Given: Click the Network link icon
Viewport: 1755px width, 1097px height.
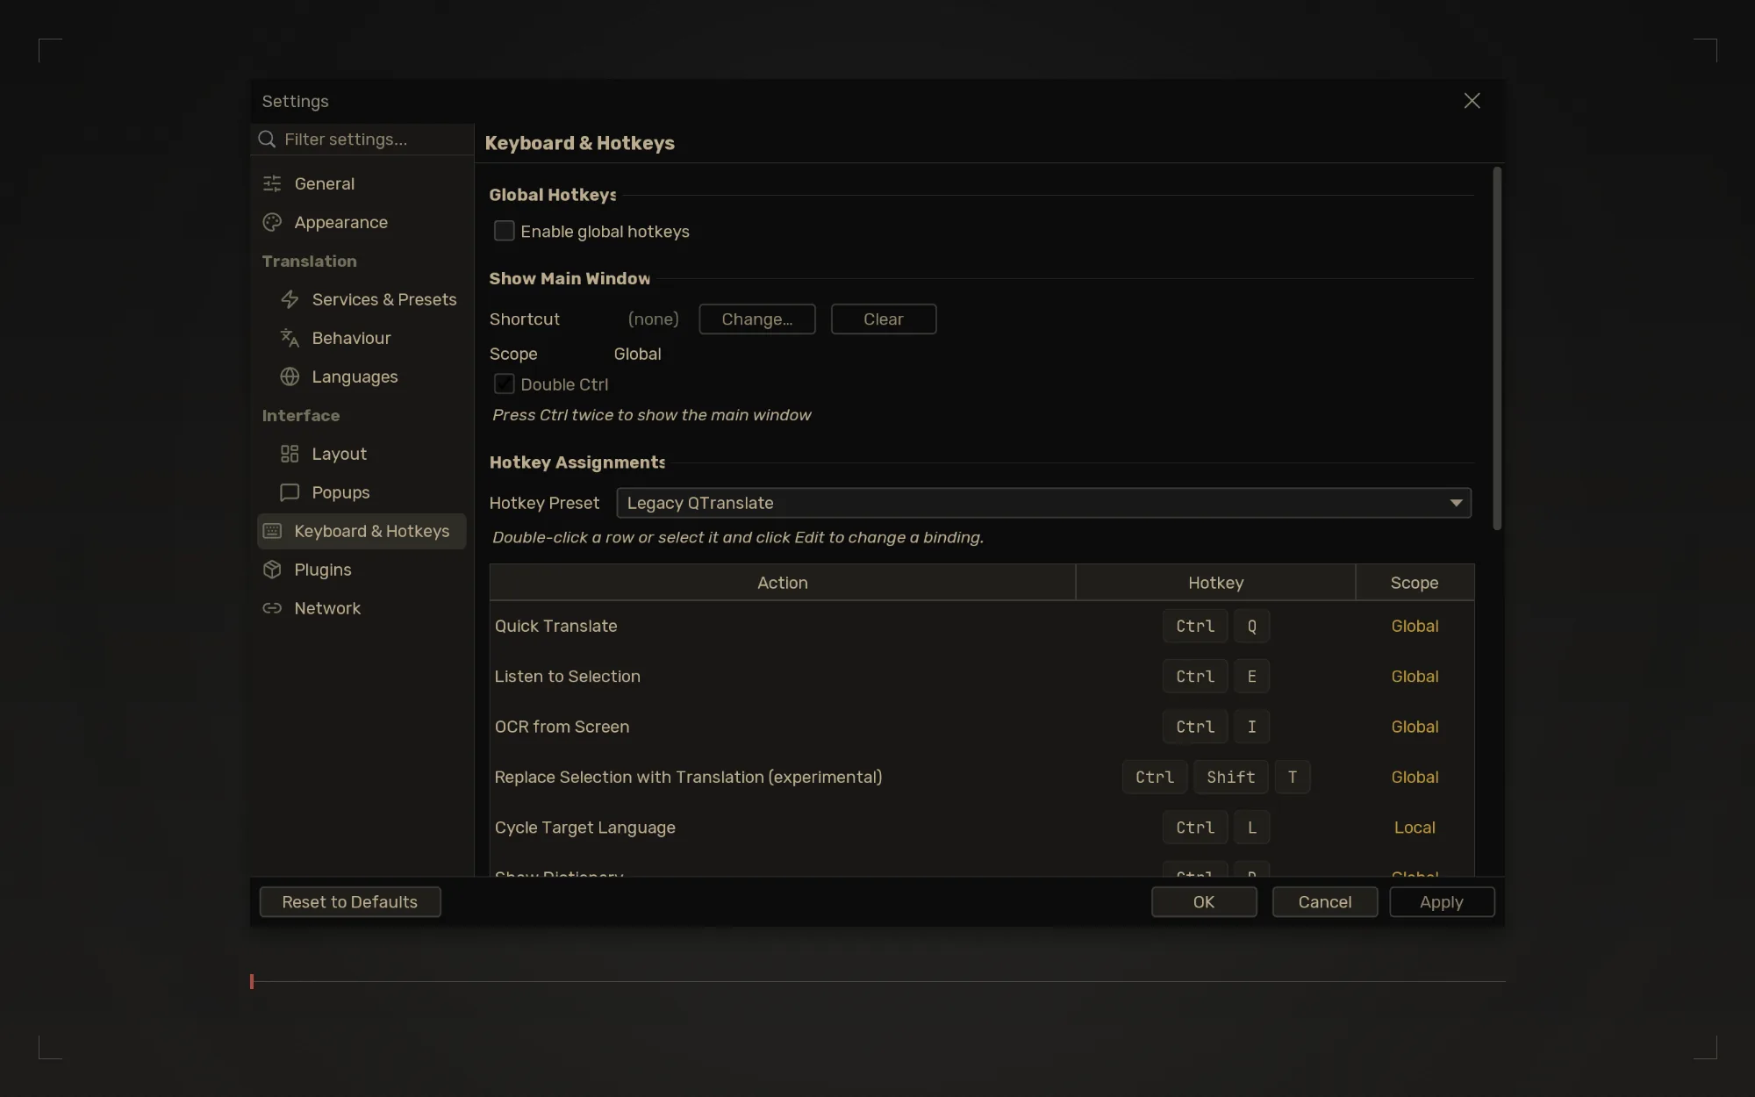Looking at the screenshot, I should coord(272,608).
